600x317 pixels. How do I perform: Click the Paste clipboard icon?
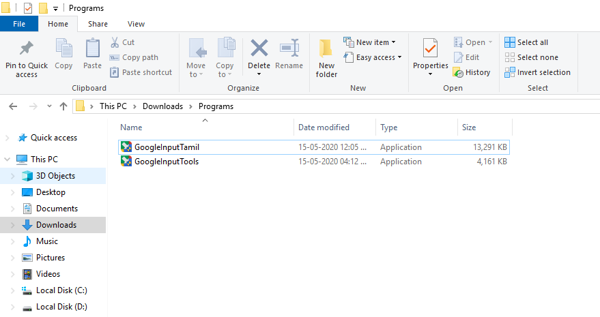point(93,48)
